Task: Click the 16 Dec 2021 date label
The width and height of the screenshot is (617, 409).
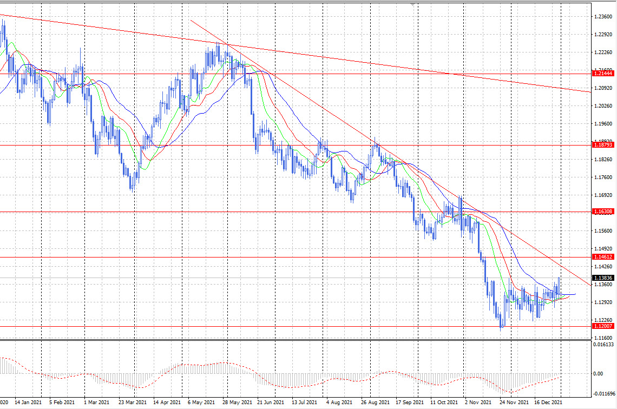Action: (x=548, y=403)
